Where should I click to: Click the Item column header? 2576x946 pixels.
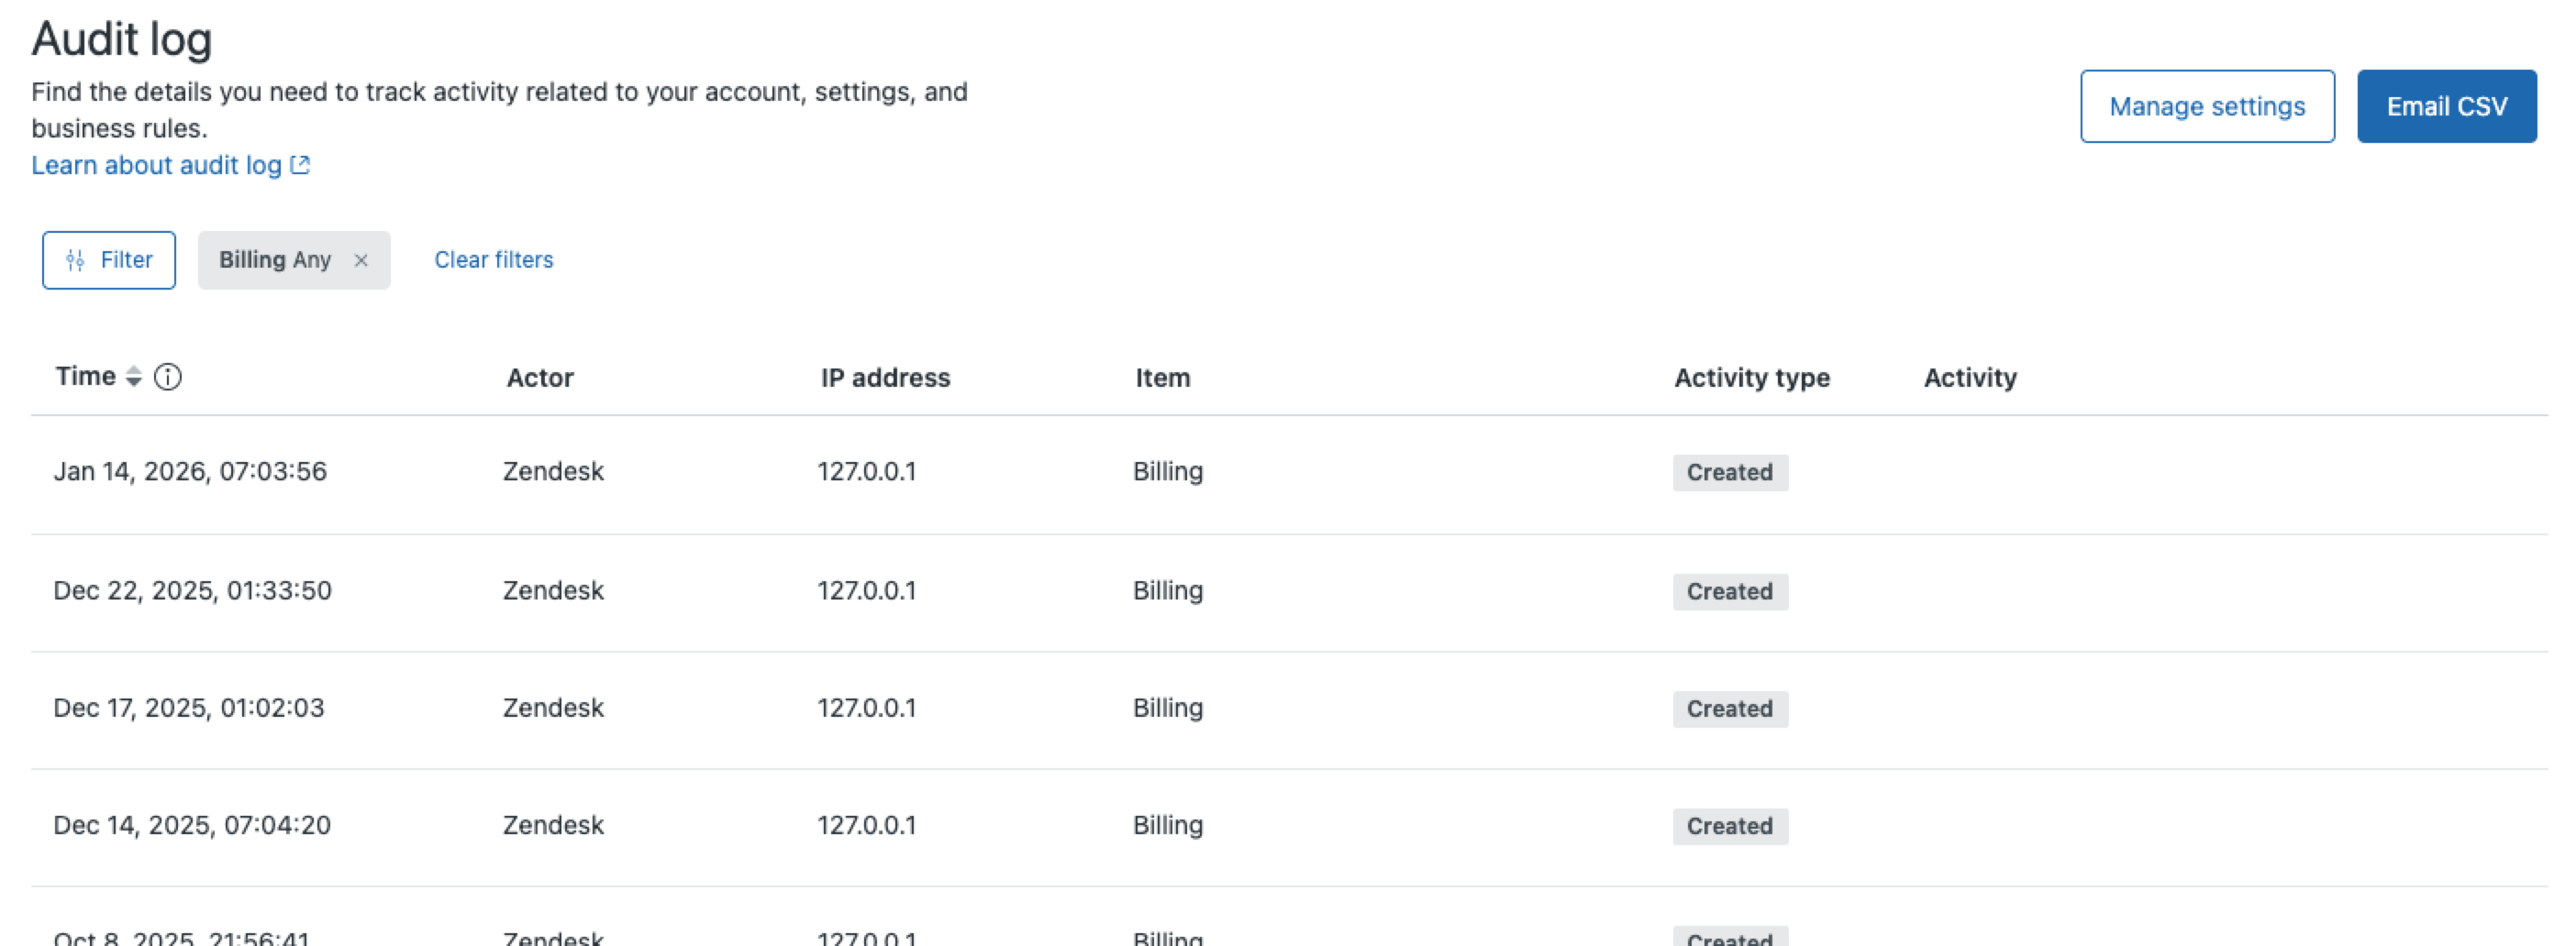point(1162,378)
